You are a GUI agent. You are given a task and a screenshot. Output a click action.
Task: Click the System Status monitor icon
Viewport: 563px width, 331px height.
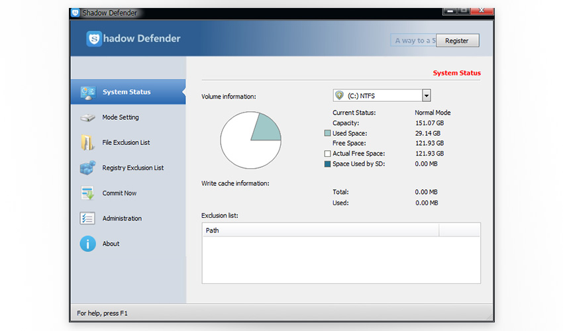pos(88,93)
